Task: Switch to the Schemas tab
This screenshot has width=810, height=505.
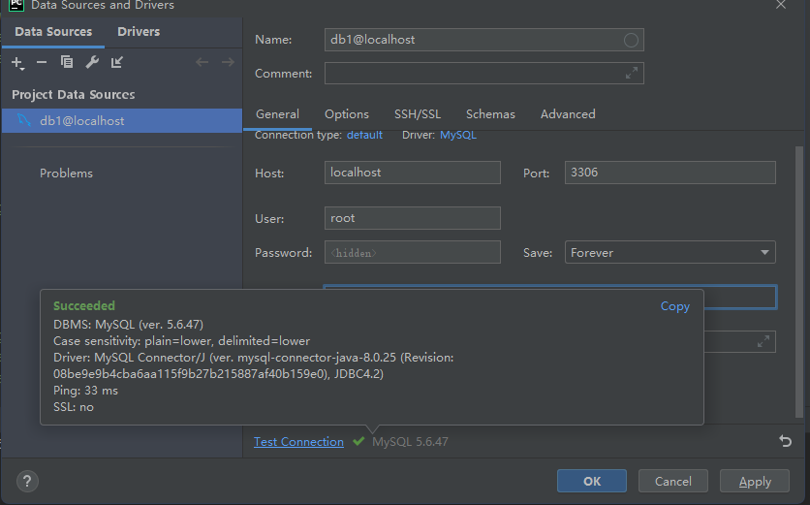Action: pos(490,114)
